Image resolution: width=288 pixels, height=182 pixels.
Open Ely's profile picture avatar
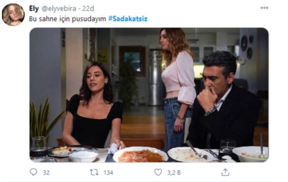13,15
